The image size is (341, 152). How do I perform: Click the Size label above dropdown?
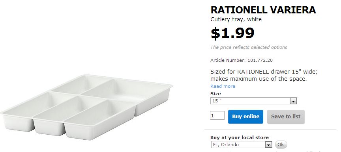[215, 94]
